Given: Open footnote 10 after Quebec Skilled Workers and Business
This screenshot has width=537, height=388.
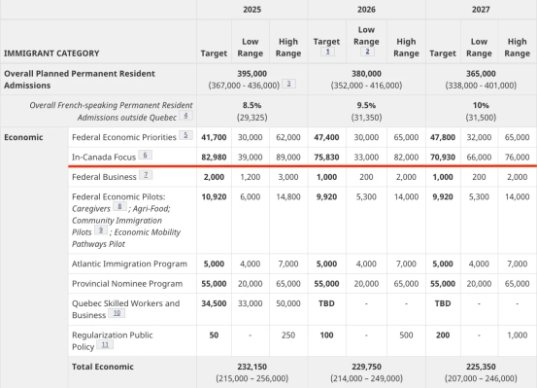Looking at the screenshot, I should click(117, 313).
